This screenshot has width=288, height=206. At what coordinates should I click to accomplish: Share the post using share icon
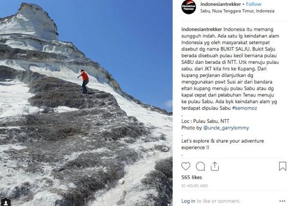pyautogui.click(x=215, y=166)
